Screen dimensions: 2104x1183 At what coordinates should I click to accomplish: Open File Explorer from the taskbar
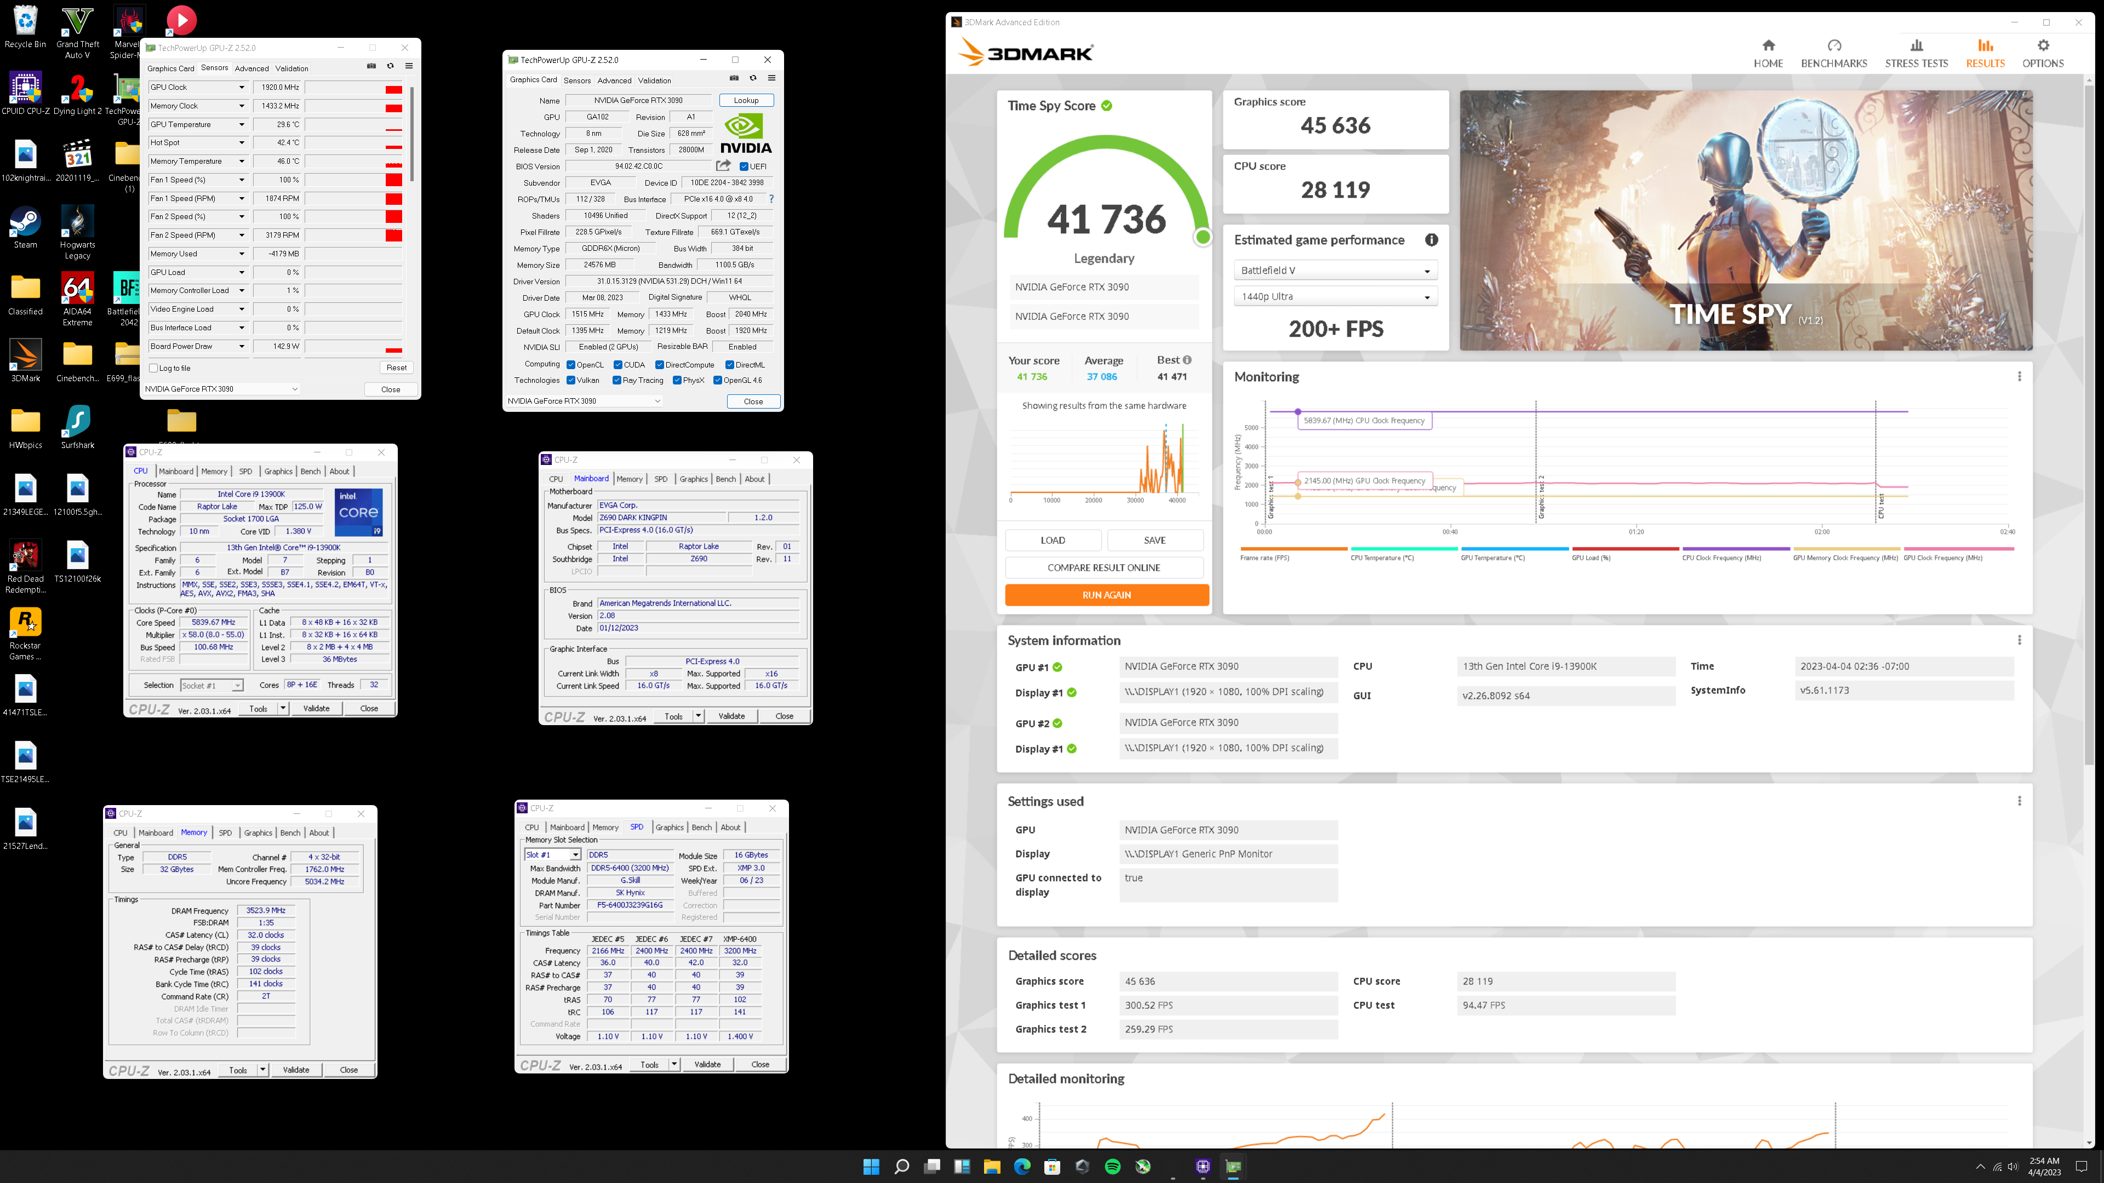[x=992, y=1167]
